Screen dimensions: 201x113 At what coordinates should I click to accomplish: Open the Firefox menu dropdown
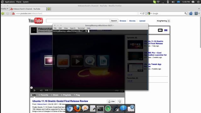click(x=4, y=9)
